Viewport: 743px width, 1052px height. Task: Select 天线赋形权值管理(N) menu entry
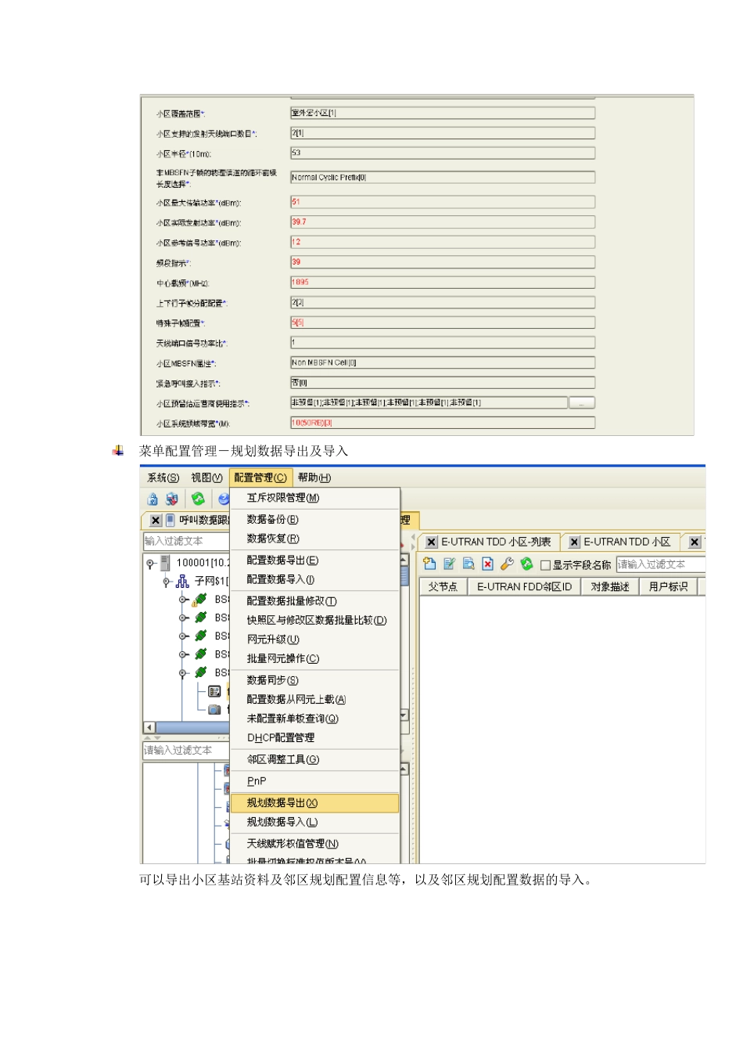(x=314, y=844)
